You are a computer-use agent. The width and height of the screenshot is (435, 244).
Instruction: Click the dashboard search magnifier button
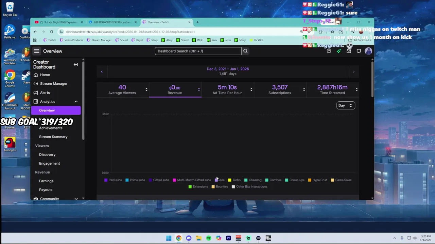click(245, 51)
